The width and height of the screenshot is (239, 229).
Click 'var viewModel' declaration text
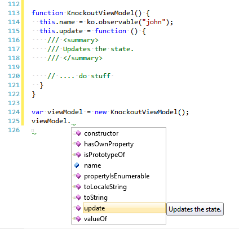point(57,112)
